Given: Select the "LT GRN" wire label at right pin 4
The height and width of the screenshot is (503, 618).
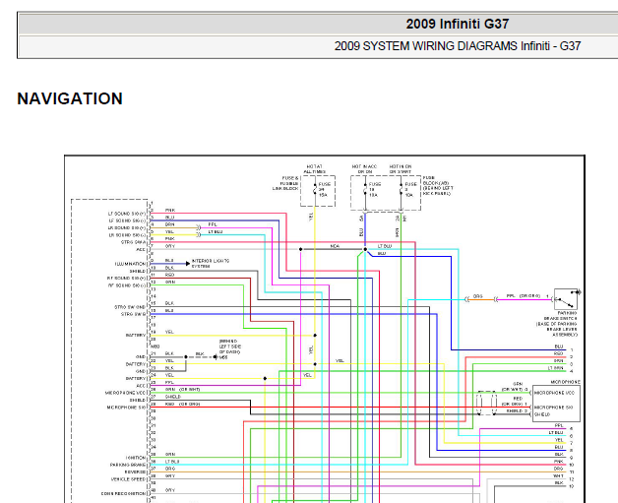Looking at the screenshot, I should tap(556, 368).
